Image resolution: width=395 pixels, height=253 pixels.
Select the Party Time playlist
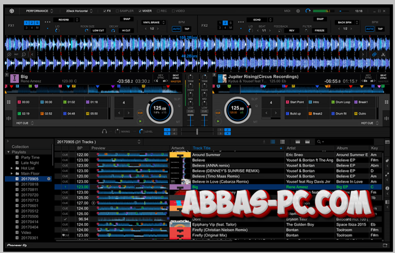point(30,157)
